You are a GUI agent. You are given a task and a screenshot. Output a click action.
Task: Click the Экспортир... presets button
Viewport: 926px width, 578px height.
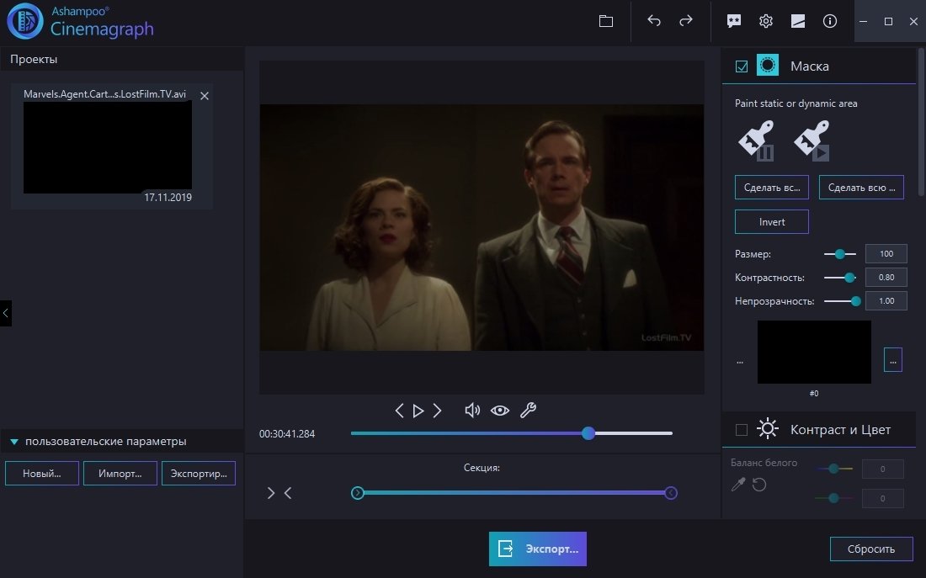199,474
